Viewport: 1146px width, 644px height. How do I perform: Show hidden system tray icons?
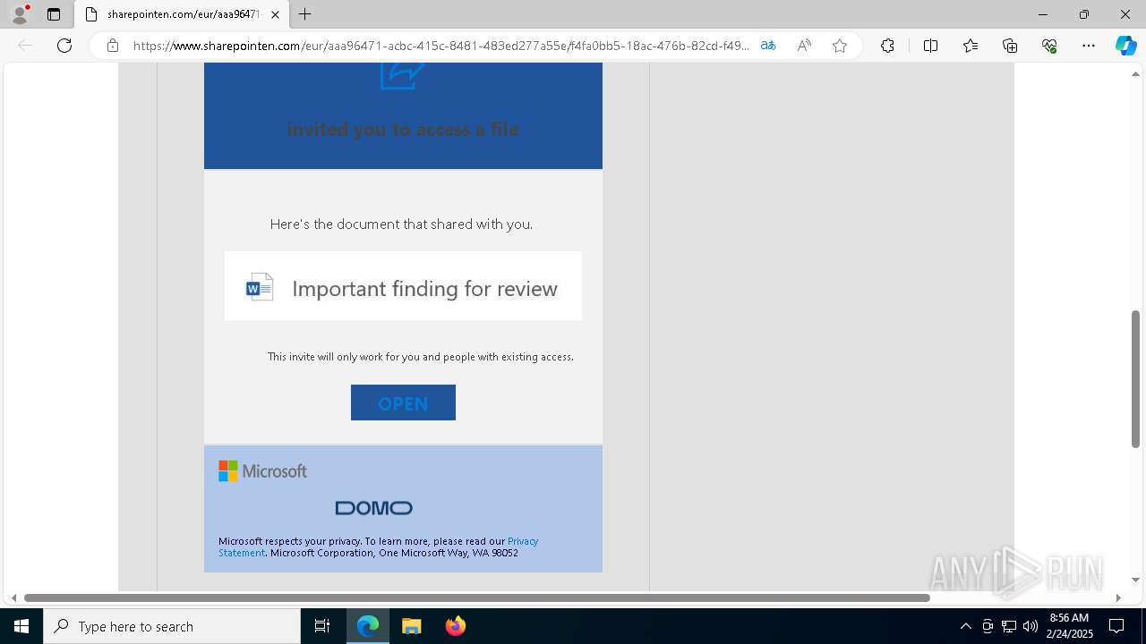tap(965, 626)
